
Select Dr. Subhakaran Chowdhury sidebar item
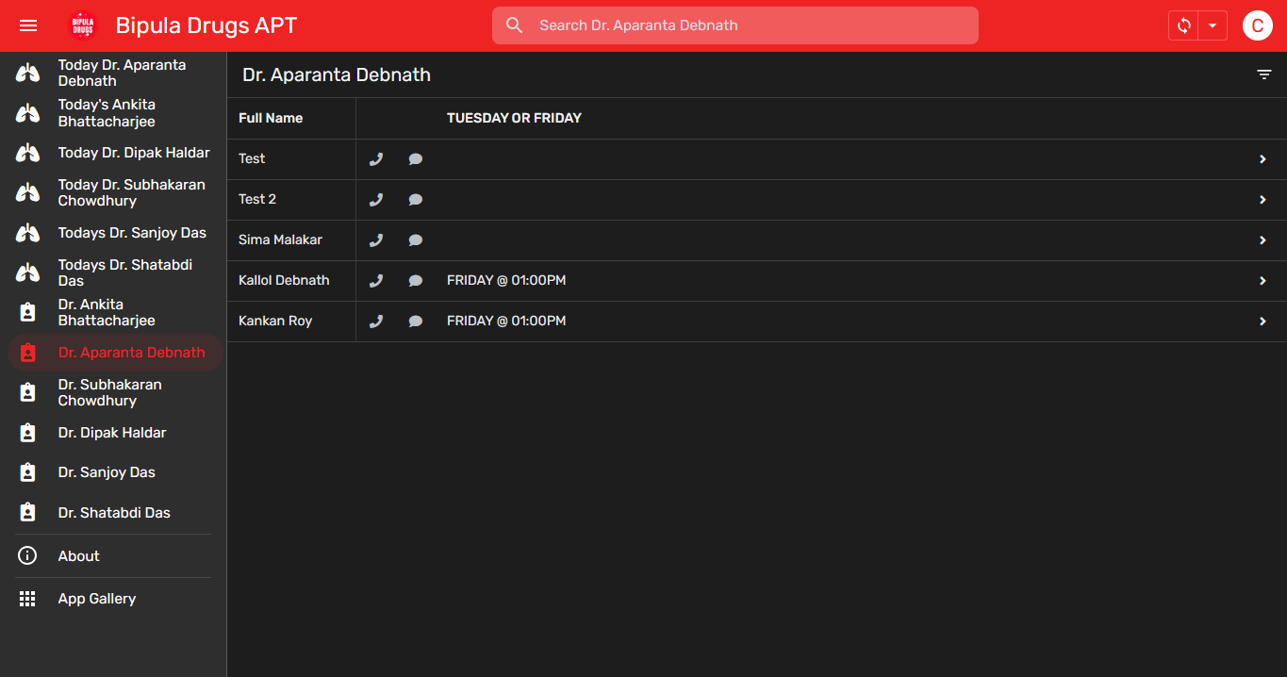[x=113, y=392]
